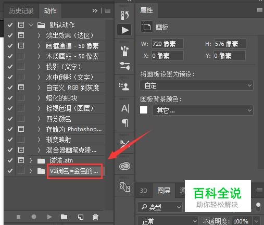
Task: Create a new action set folder icon
Action: [64, 217]
